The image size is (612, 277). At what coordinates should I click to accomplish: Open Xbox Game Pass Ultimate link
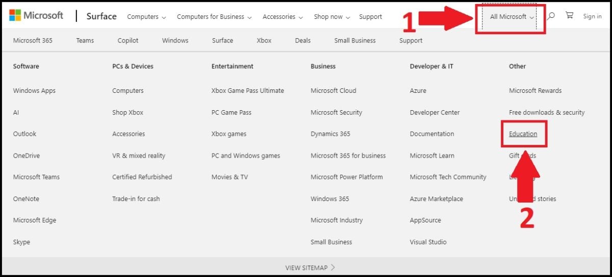(248, 91)
